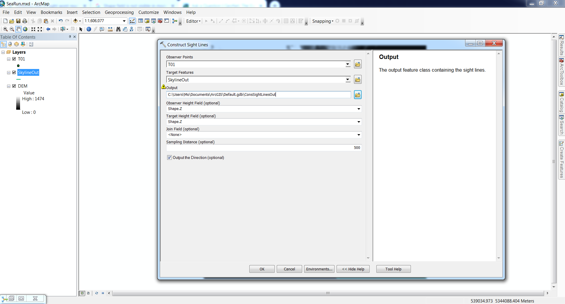Open the Search side tab
565x304 pixels.
pyautogui.click(x=562, y=125)
